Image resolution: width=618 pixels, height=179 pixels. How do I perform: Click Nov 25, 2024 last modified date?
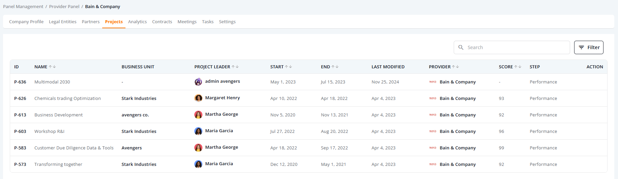(385, 82)
